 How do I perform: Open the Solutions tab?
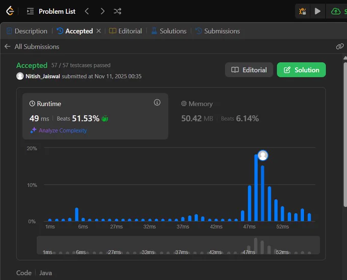point(169,31)
